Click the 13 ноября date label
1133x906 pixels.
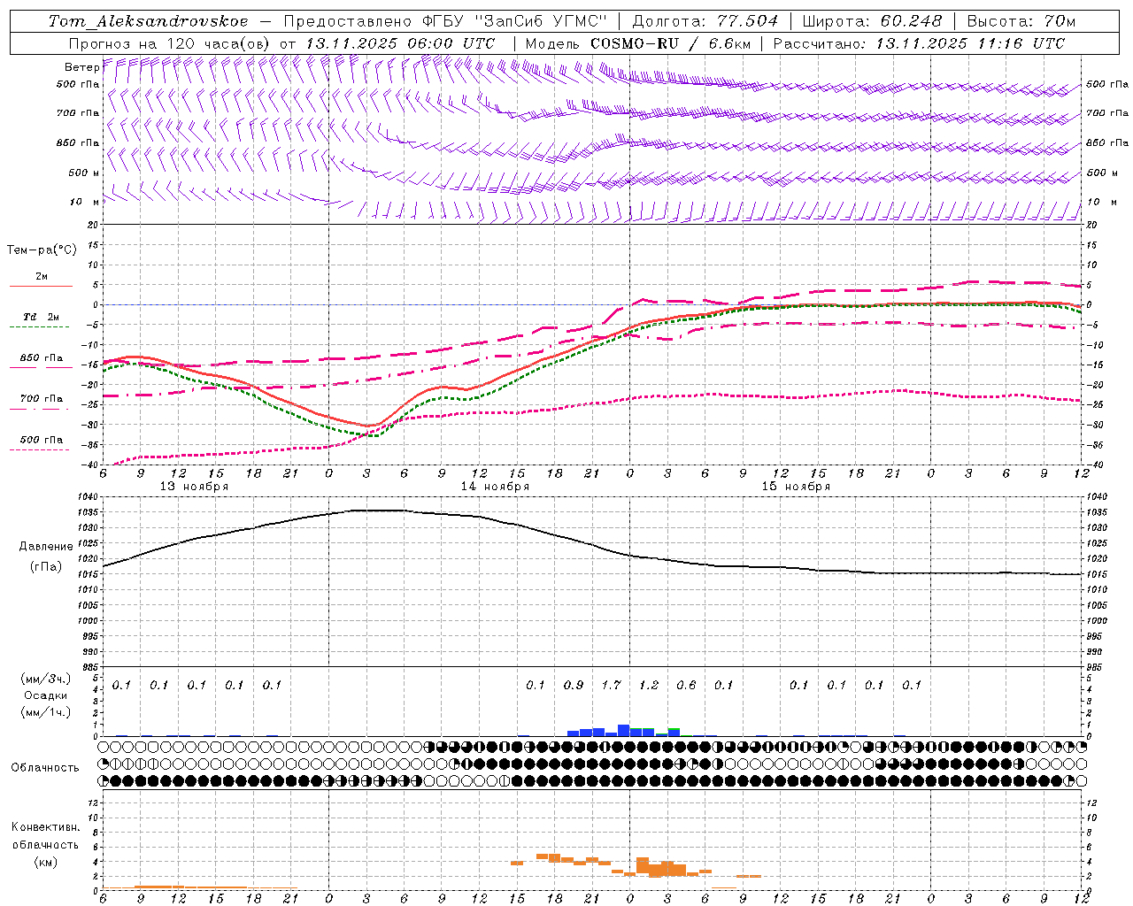(194, 487)
